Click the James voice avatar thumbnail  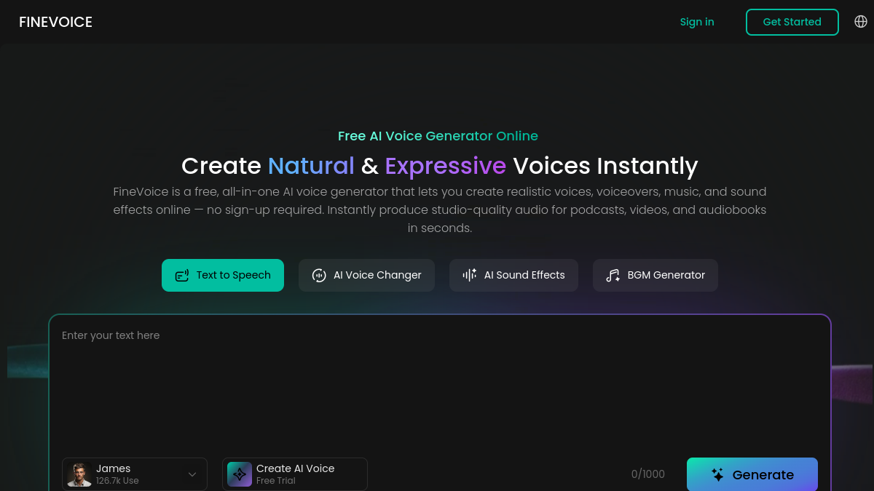pyautogui.click(x=79, y=474)
